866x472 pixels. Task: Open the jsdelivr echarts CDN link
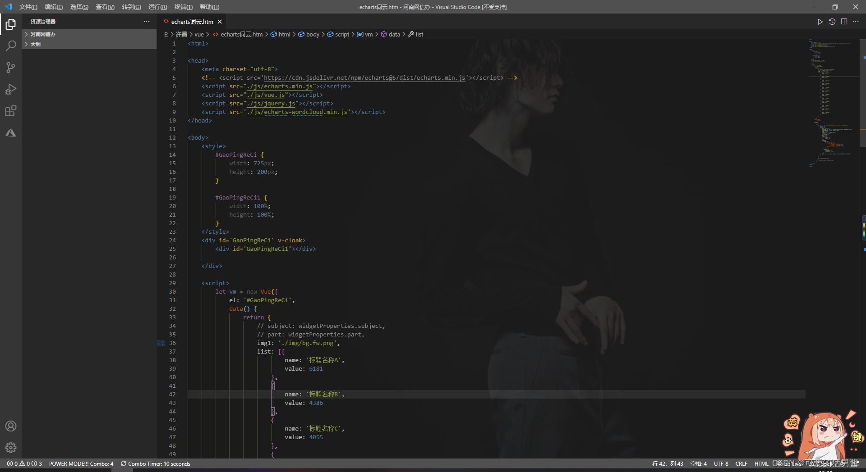(x=364, y=77)
